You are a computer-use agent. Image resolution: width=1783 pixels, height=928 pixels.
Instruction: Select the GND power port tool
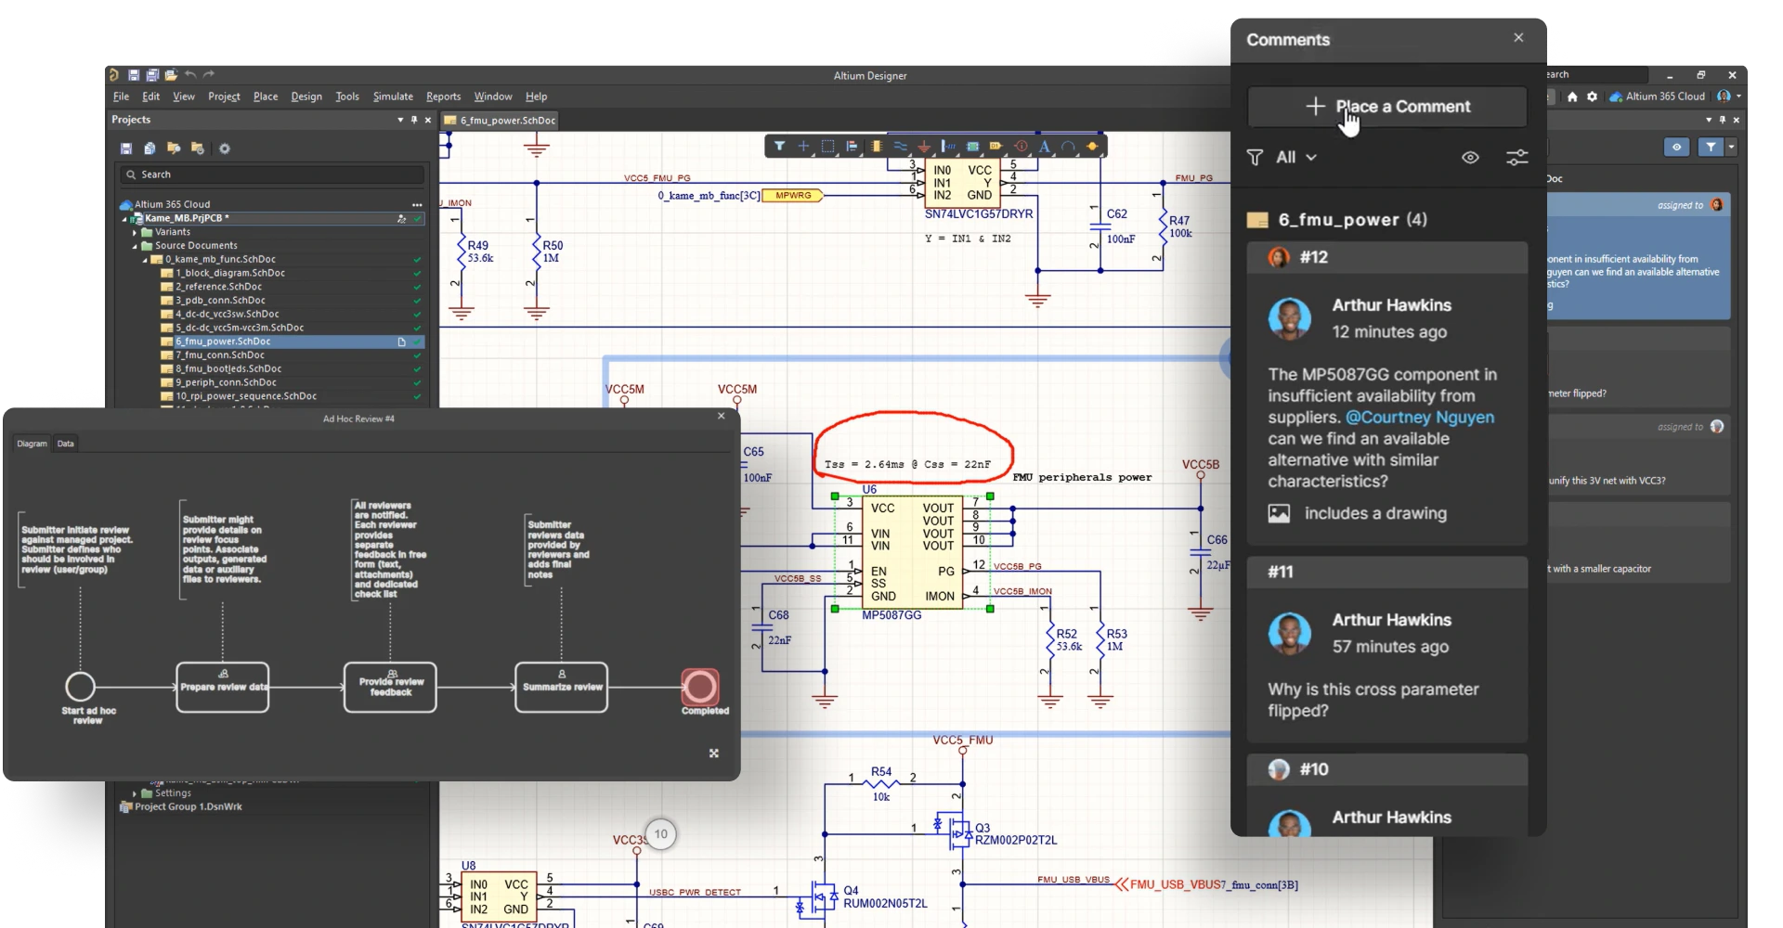point(924,147)
